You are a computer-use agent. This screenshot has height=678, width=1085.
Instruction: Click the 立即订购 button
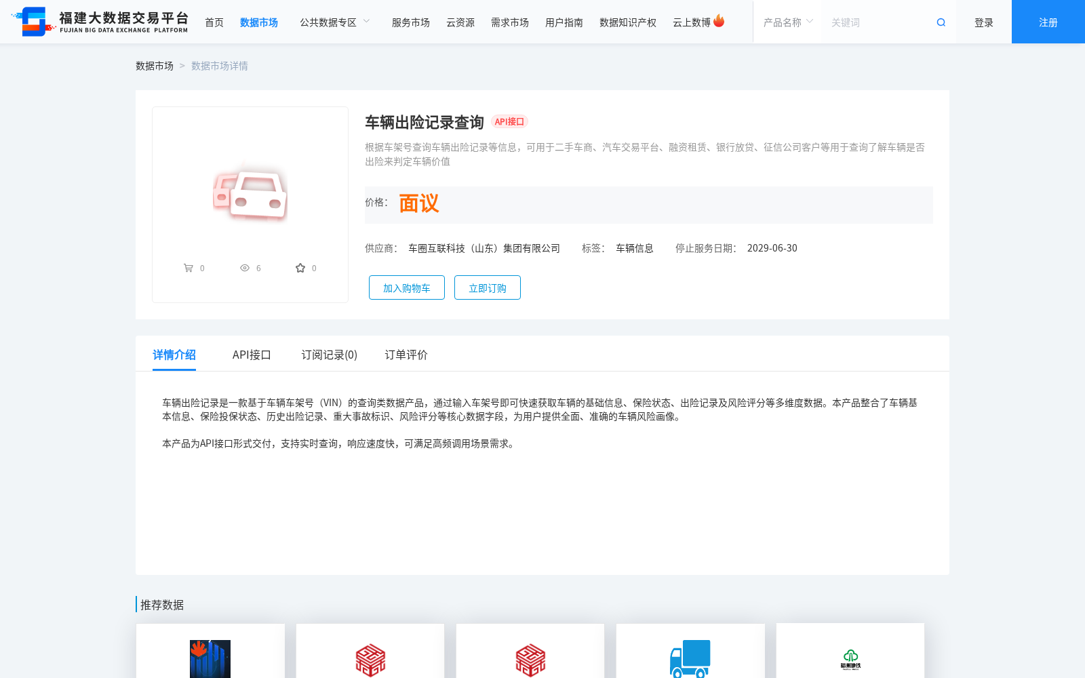tap(488, 287)
